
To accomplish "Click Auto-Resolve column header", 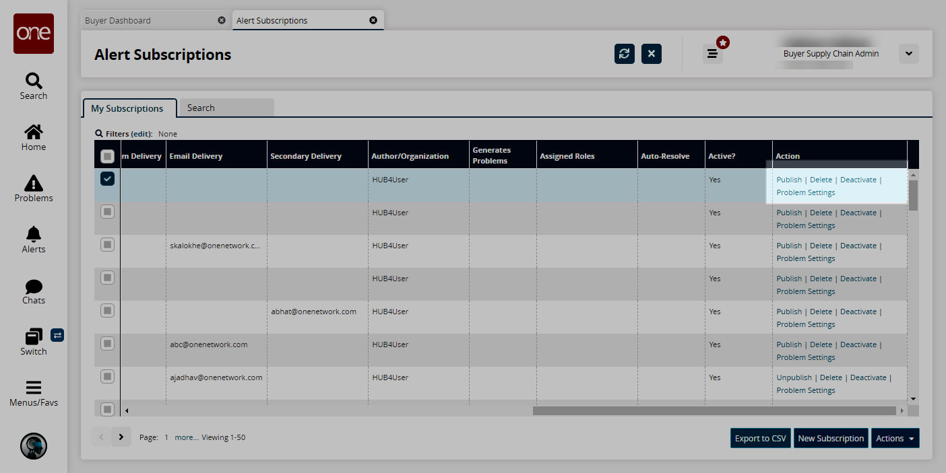I will pos(671,155).
